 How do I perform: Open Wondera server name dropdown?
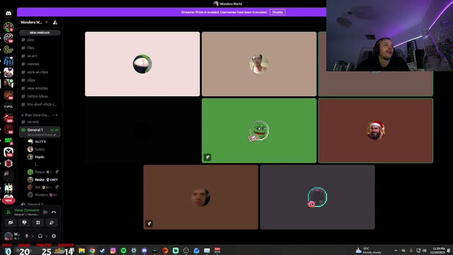tap(34, 22)
